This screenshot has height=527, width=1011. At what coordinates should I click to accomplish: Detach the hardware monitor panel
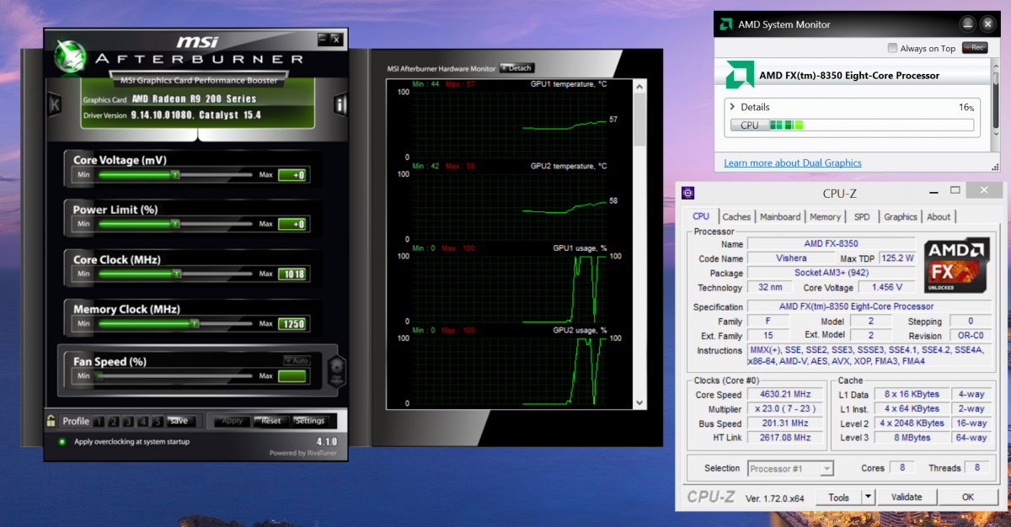point(516,68)
